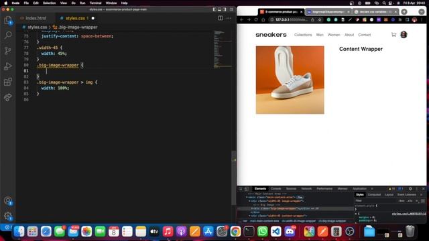Open the File menu
This screenshot has width=429, height=241.
coord(26,3)
